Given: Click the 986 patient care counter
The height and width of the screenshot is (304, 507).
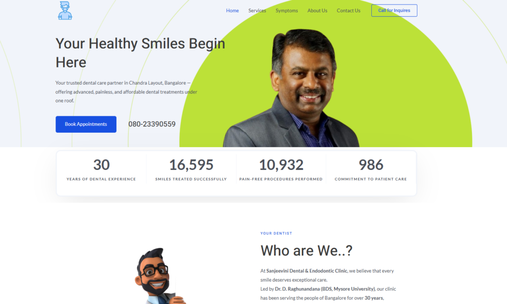Looking at the screenshot, I should point(370,169).
